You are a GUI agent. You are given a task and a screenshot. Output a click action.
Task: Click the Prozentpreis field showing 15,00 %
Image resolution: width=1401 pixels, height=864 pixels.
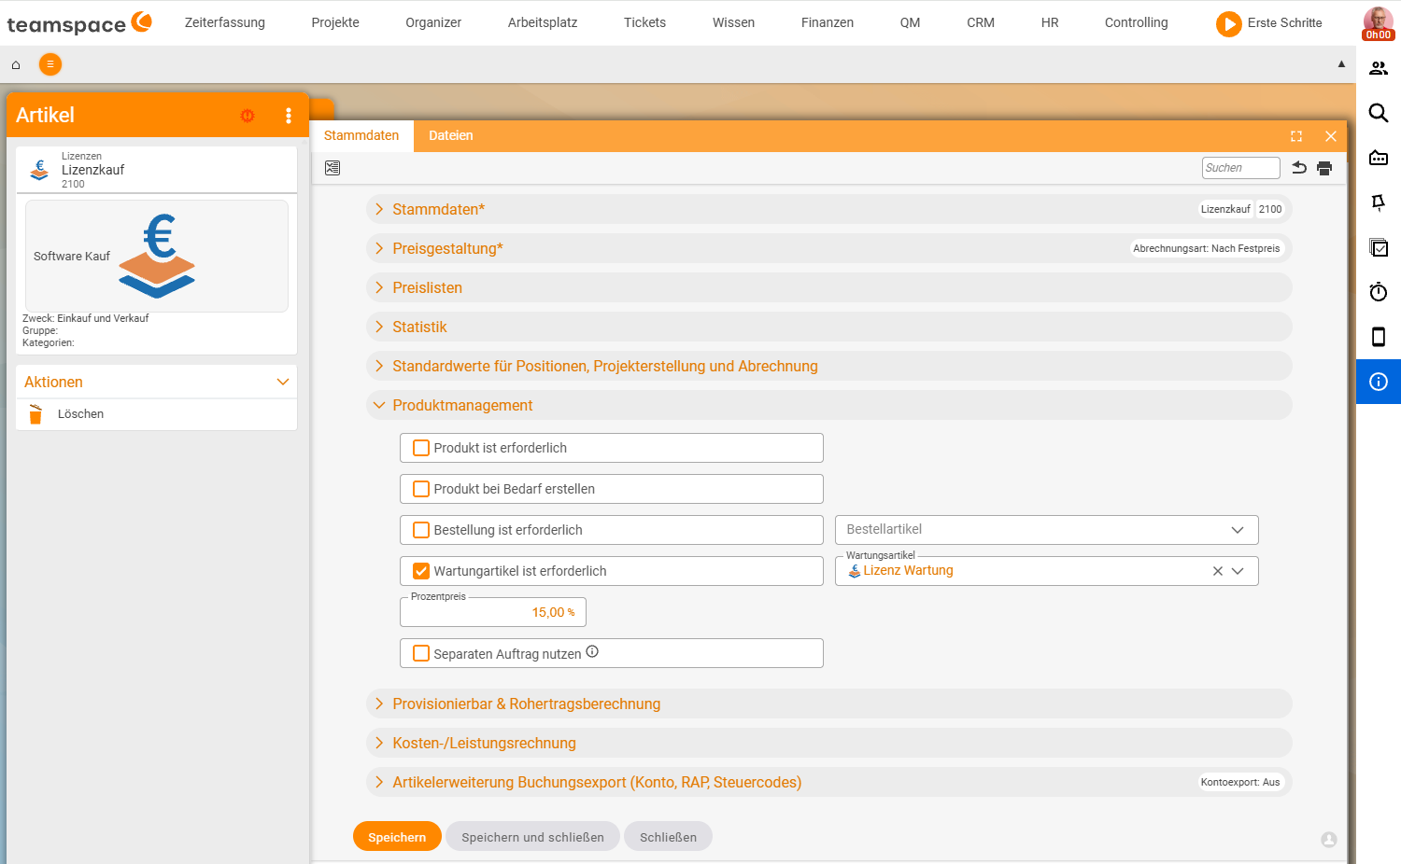(x=493, y=612)
